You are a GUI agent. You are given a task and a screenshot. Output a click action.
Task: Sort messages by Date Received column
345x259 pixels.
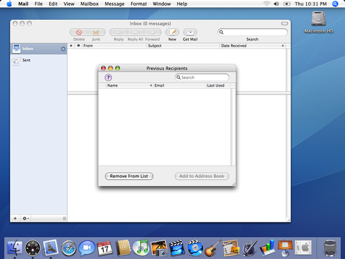[253, 46]
